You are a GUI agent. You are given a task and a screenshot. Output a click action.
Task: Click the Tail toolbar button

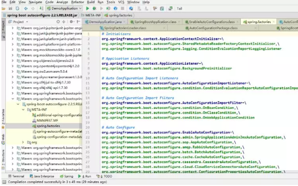click(x=179, y=9)
